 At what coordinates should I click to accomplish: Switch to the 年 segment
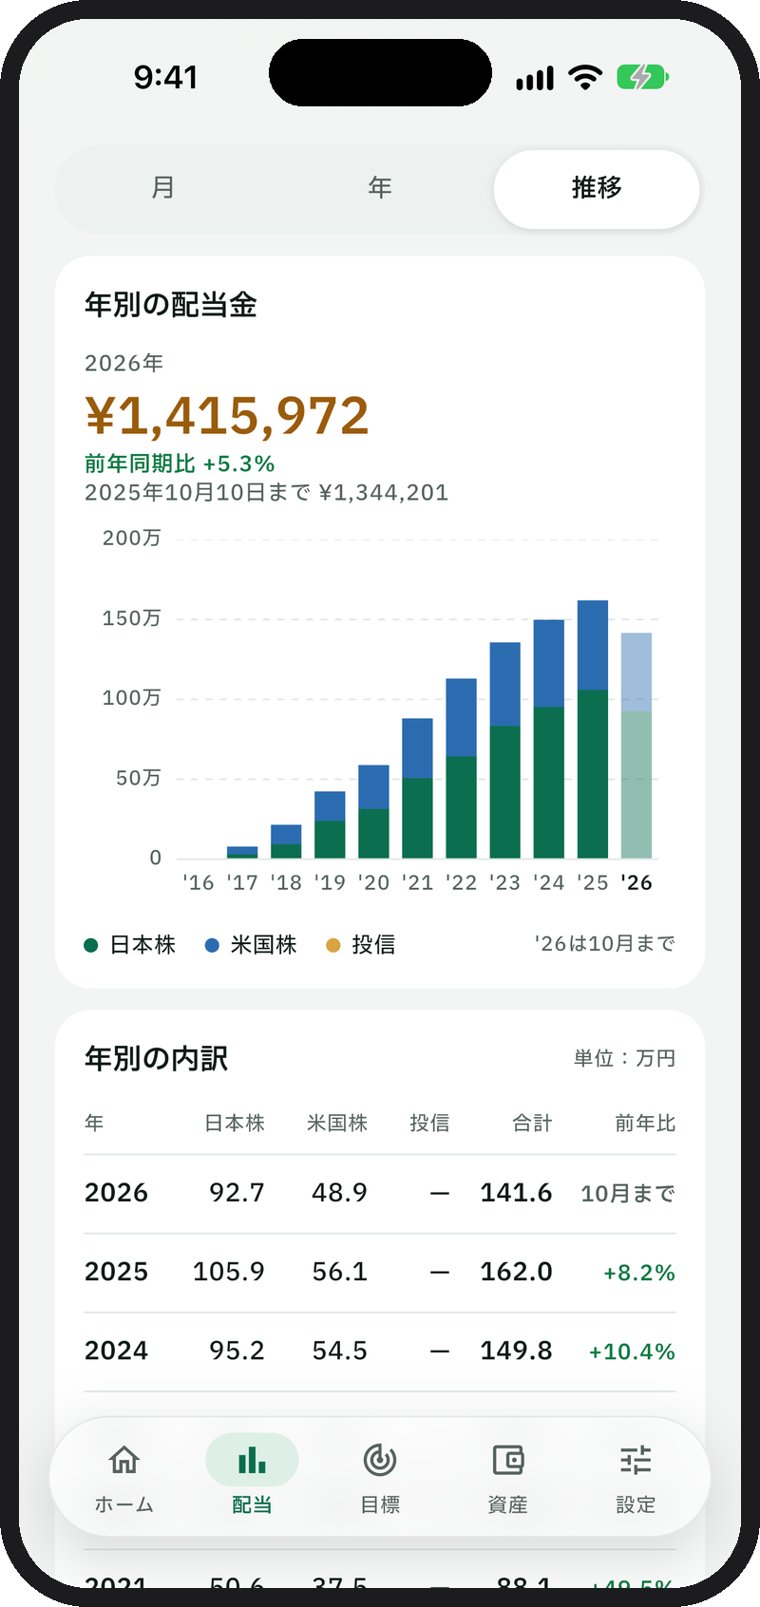coord(380,188)
